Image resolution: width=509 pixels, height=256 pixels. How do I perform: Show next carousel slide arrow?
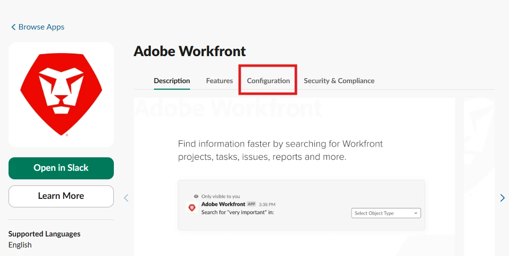tap(502, 198)
